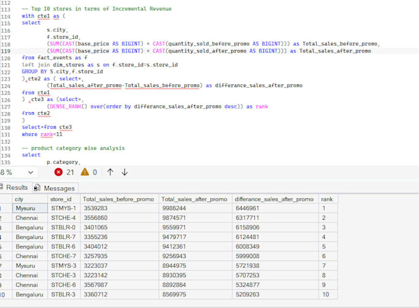Viewport: 419px width, 308px height.
Task: Click the value 6008349 cell
Action: click(x=275, y=246)
